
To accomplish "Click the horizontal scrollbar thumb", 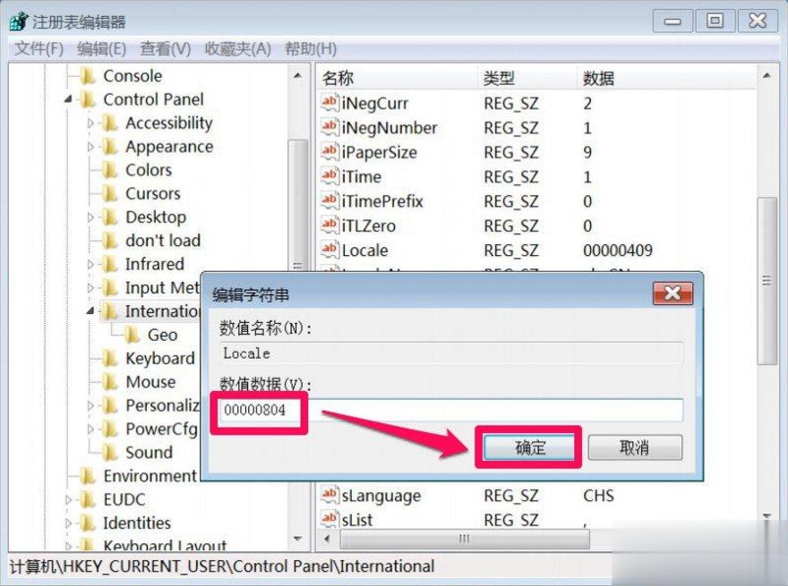I will click(465, 539).
